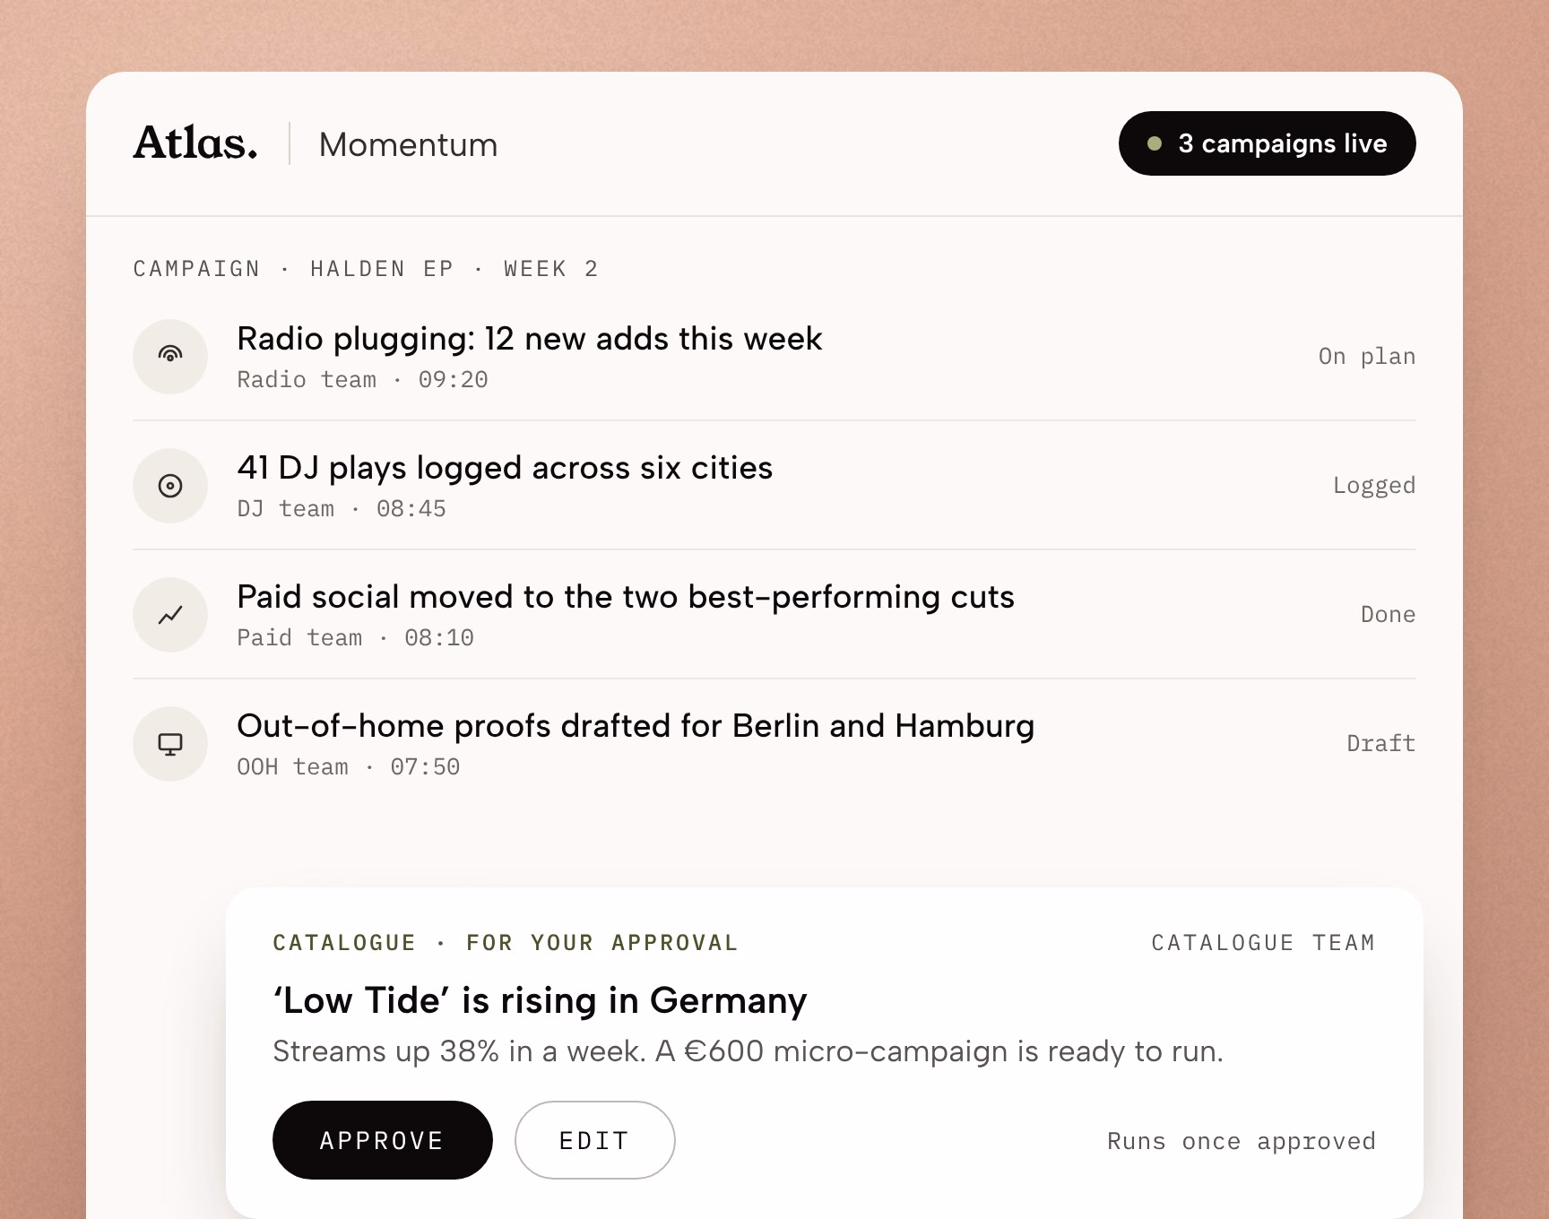Screen dimensions: 1549x1219
Task: Click the monitor icon for Out-of-home proofs
Action: point(170,743)
